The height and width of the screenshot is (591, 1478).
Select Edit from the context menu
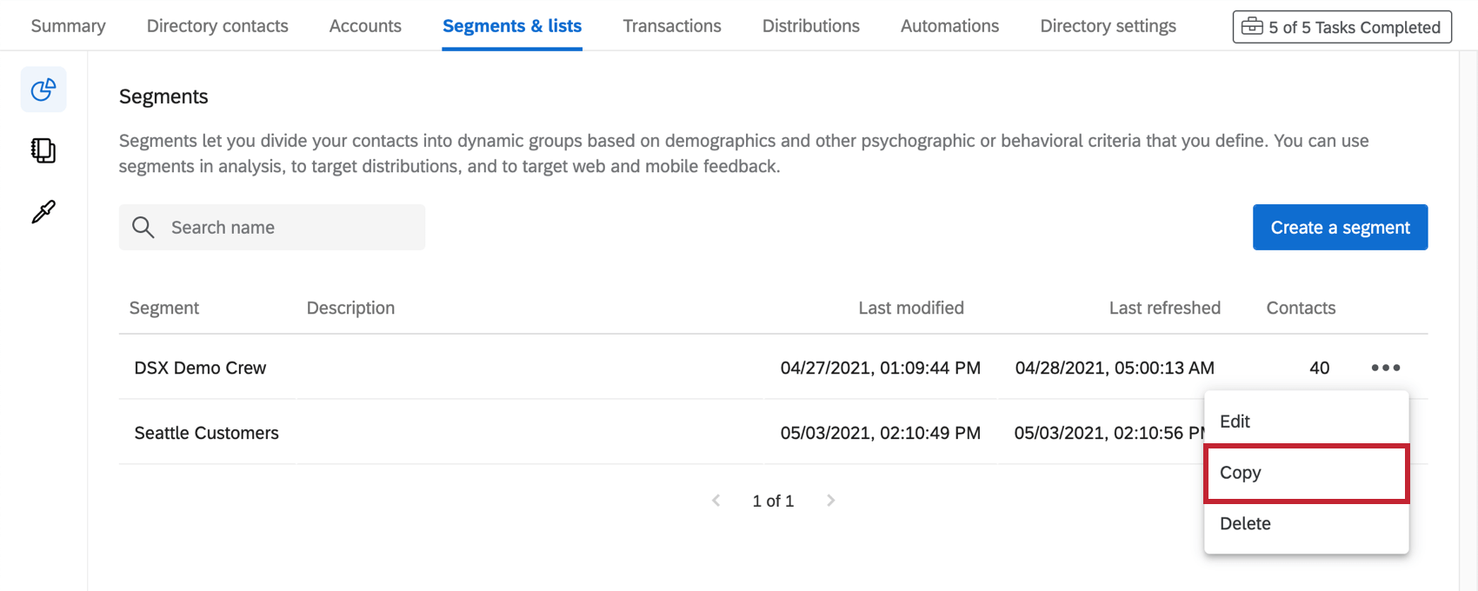coord(1235,422)
